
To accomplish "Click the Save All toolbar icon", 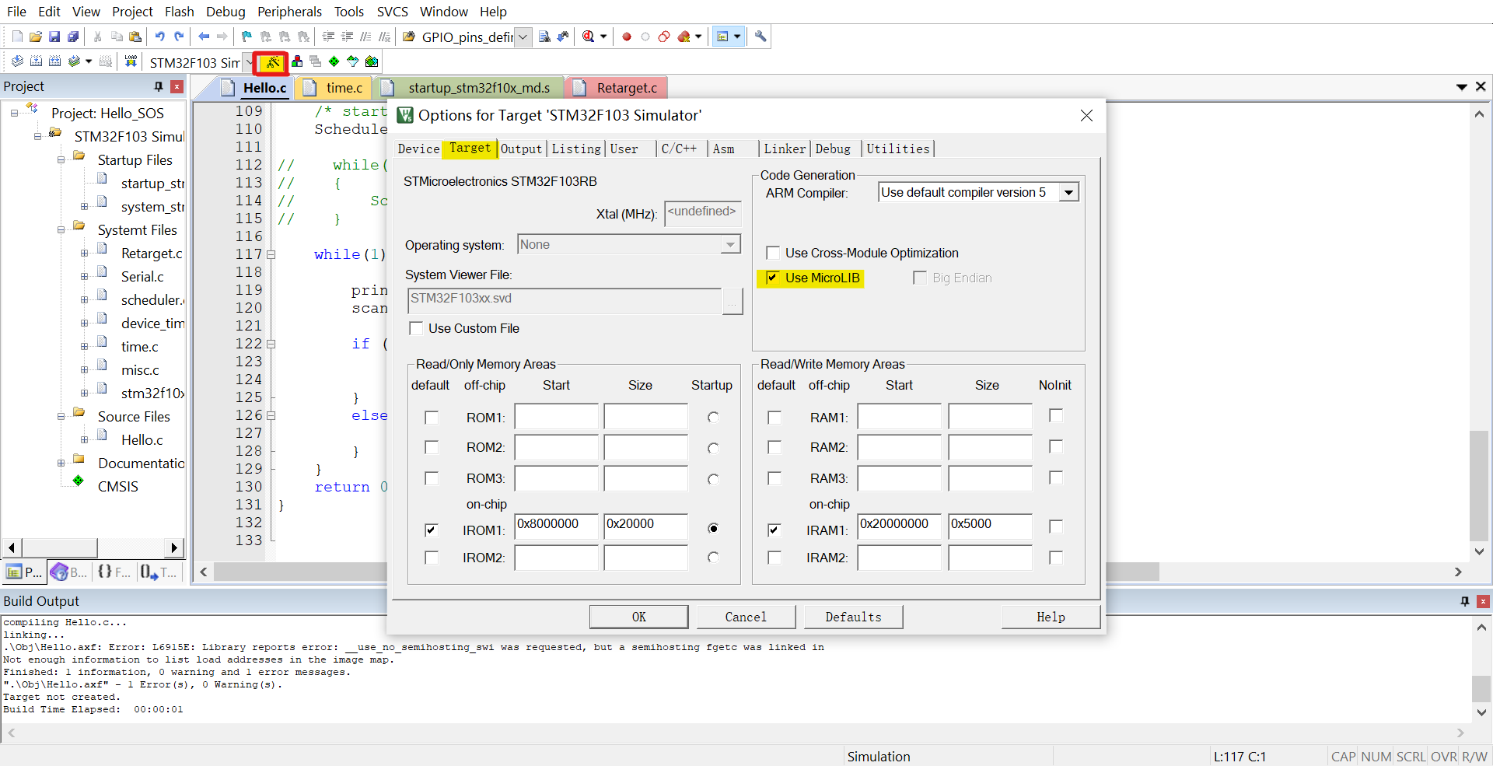I will tap(73, 37).
